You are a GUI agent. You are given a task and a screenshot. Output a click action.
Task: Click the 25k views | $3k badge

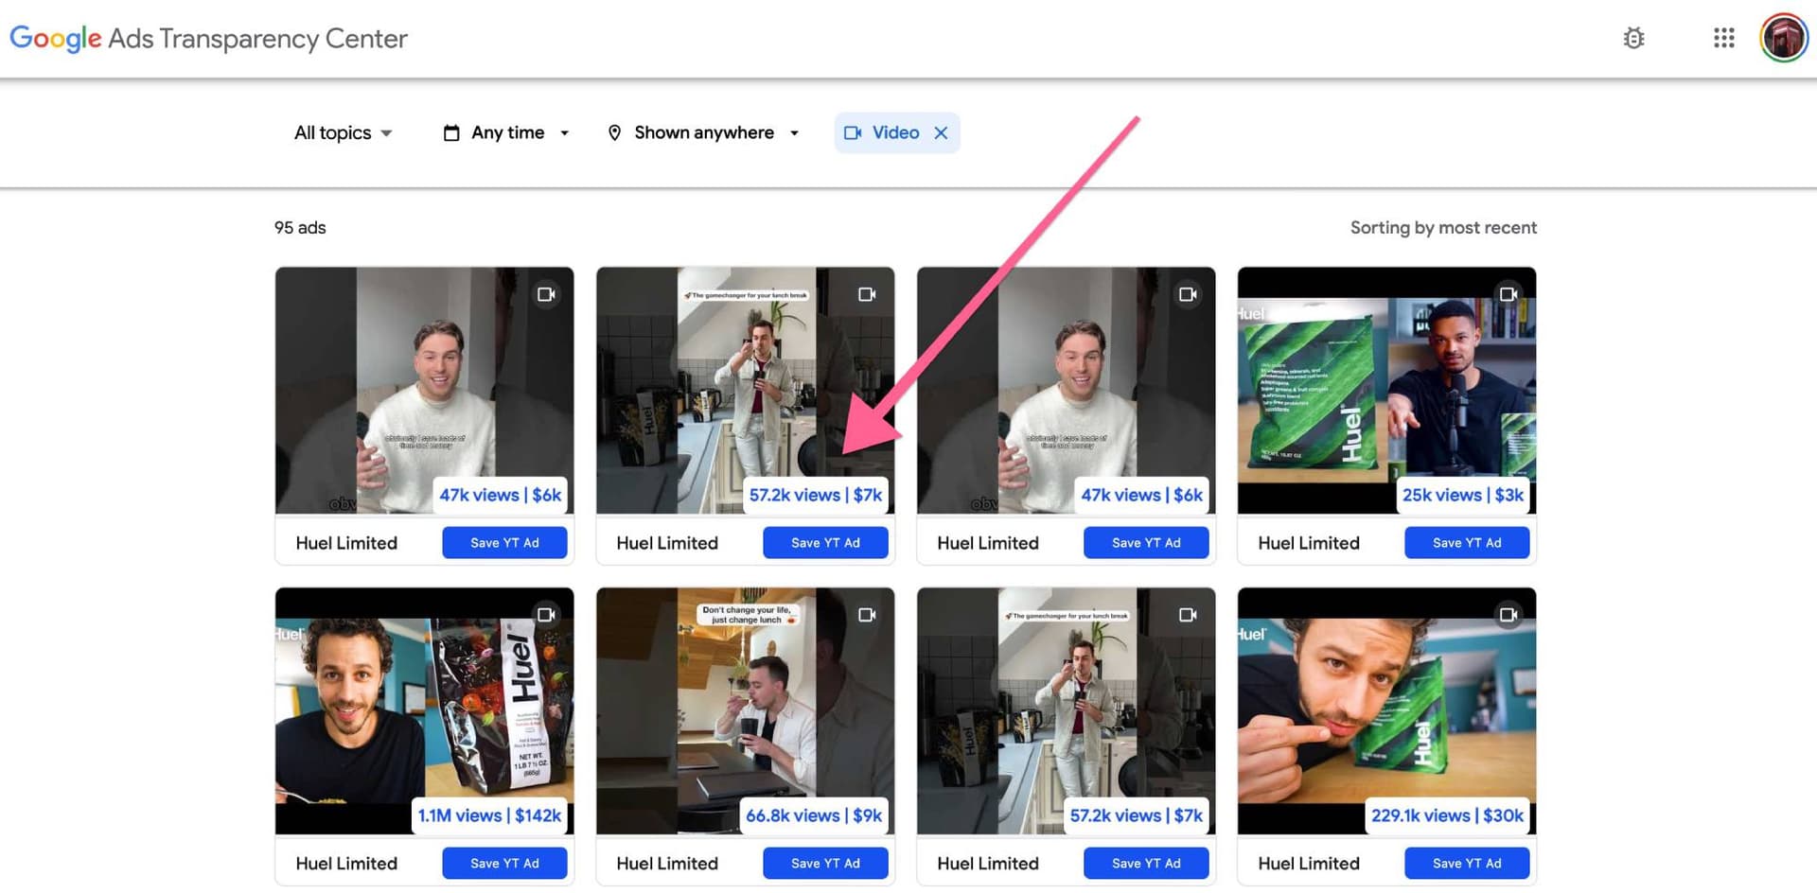(1463, 495)
